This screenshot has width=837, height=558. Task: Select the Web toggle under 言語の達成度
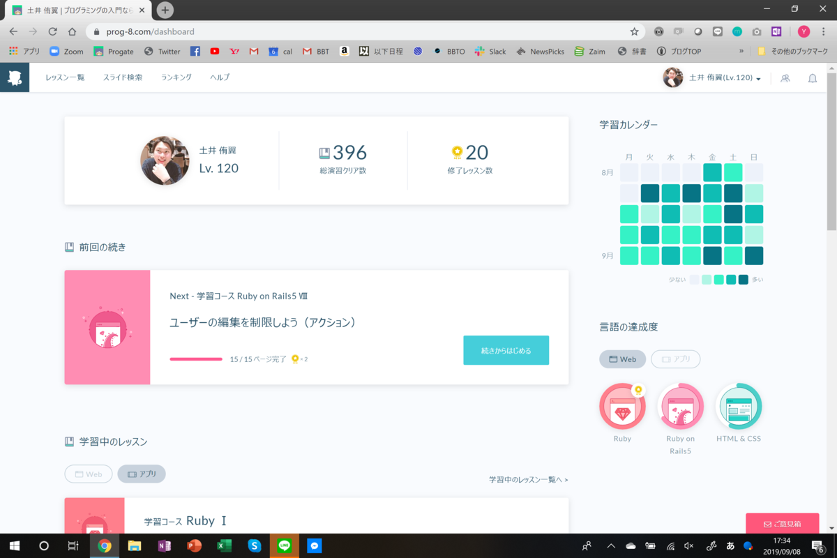coord(623,359)
